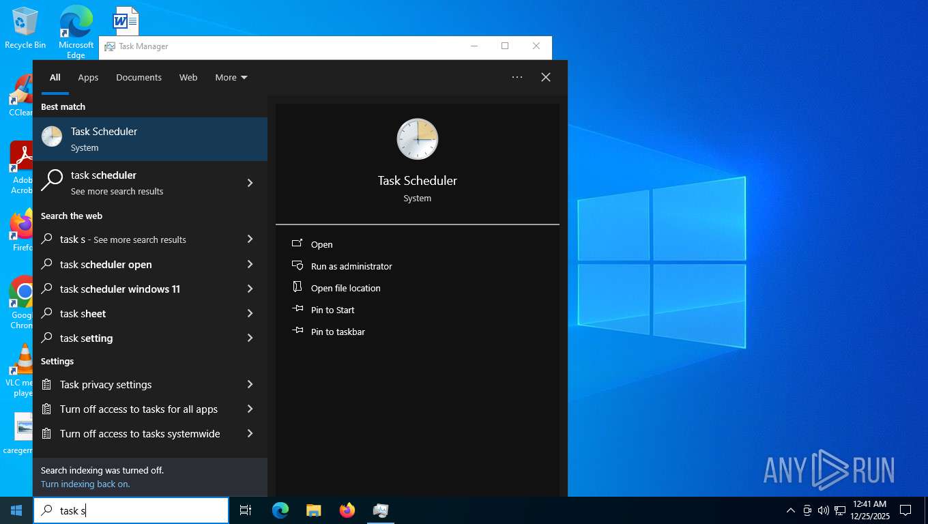
Task: Switch to Task Manager on the taskbar
Action: 381,510
